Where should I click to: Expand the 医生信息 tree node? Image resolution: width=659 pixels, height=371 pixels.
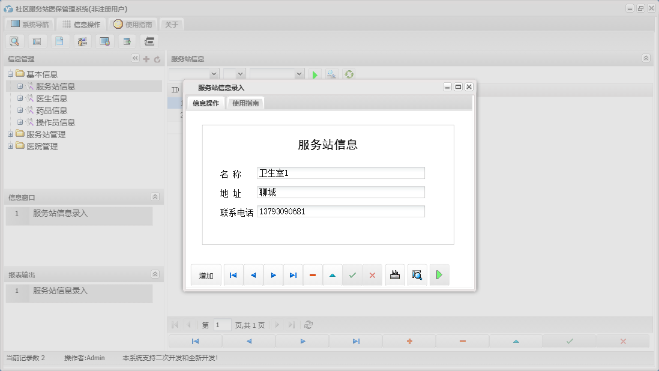click(20, 98)
